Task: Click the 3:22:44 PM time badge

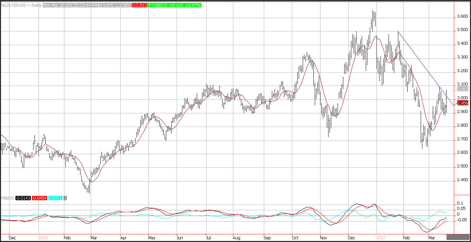Action: [x=86, y=6]
